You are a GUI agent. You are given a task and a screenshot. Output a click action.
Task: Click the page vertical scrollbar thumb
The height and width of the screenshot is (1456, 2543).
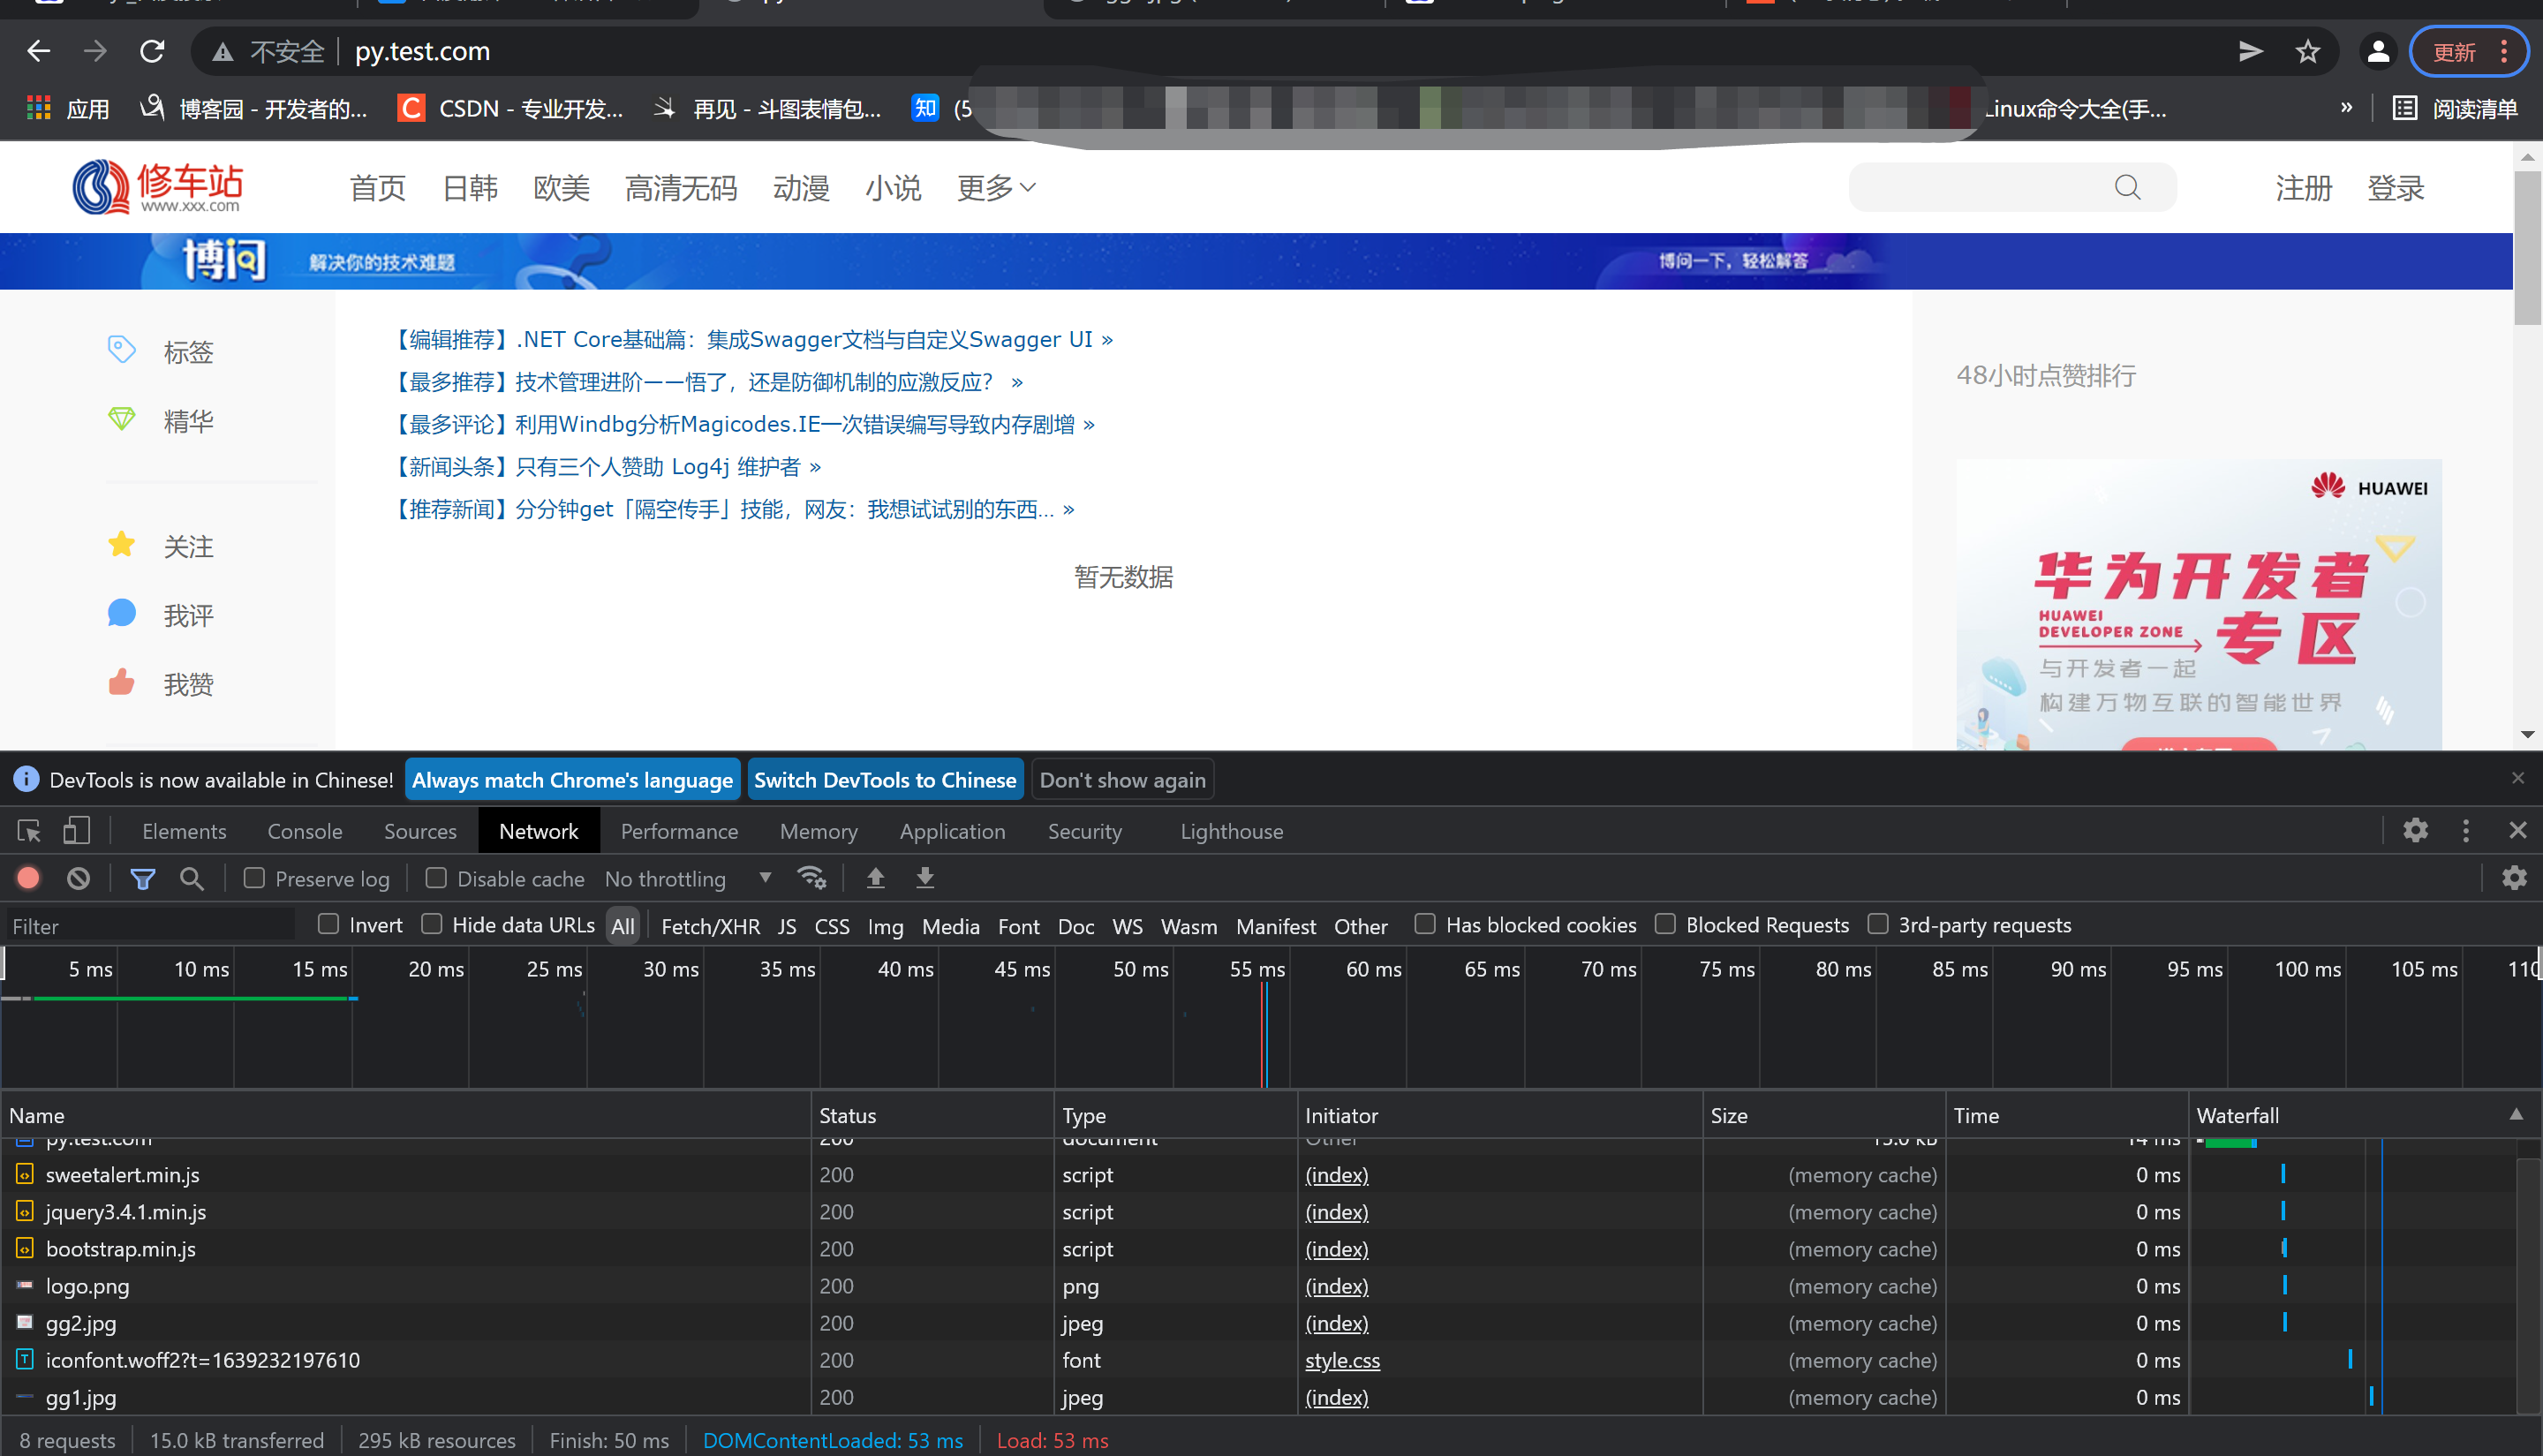point(2527,248)
